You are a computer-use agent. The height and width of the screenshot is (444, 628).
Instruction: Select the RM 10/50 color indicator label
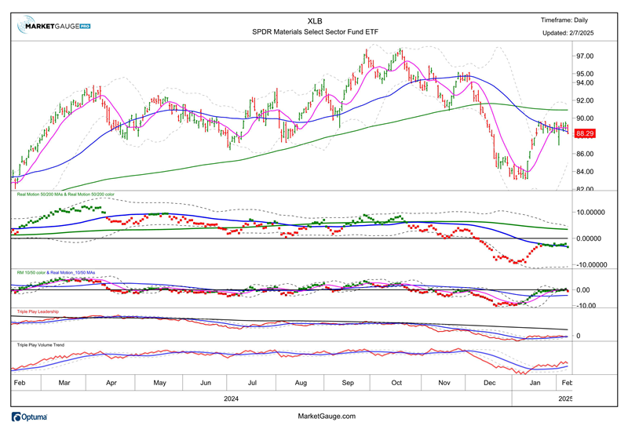coord(59,272)
